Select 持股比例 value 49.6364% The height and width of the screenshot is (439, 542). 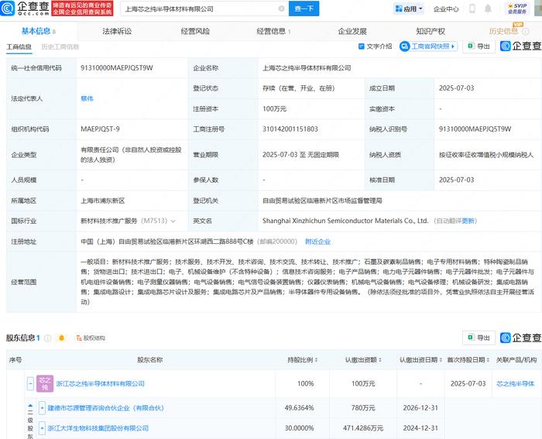point(299,408)
